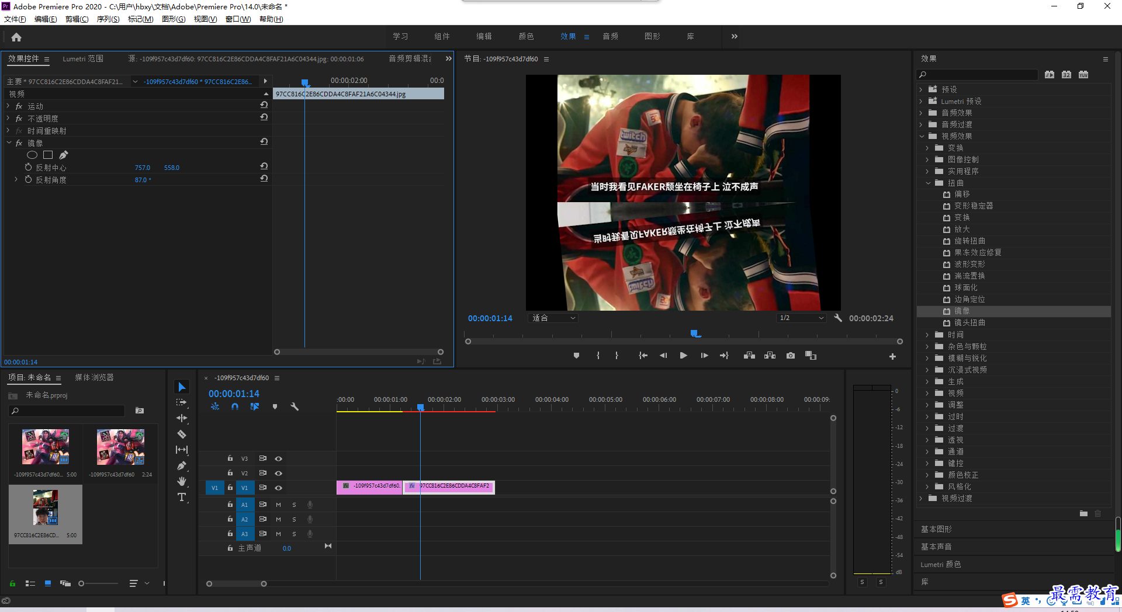
Task: Open program monitor settings wrench
Action: point(837,318)
